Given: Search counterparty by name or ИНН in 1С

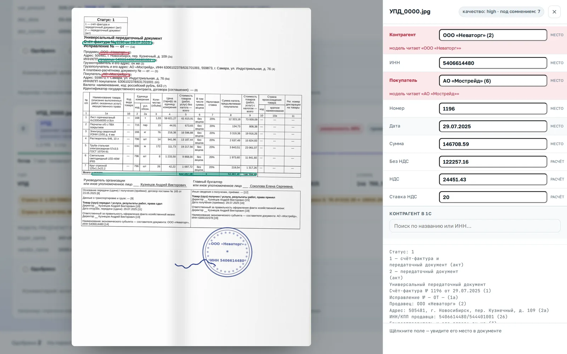Looking at the screenshot, I should tap(475, 226).
